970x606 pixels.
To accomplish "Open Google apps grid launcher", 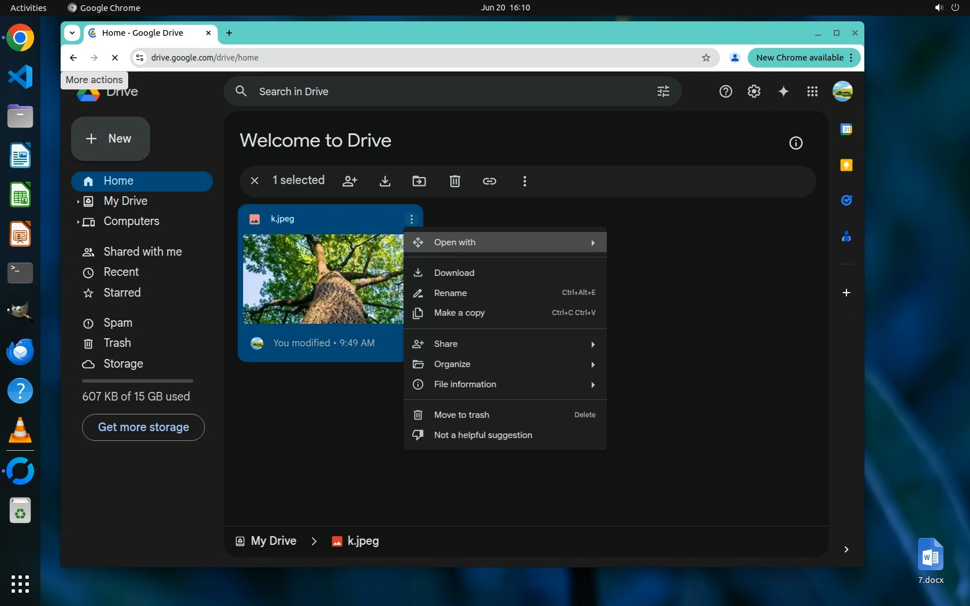I will tap(812, 91).
